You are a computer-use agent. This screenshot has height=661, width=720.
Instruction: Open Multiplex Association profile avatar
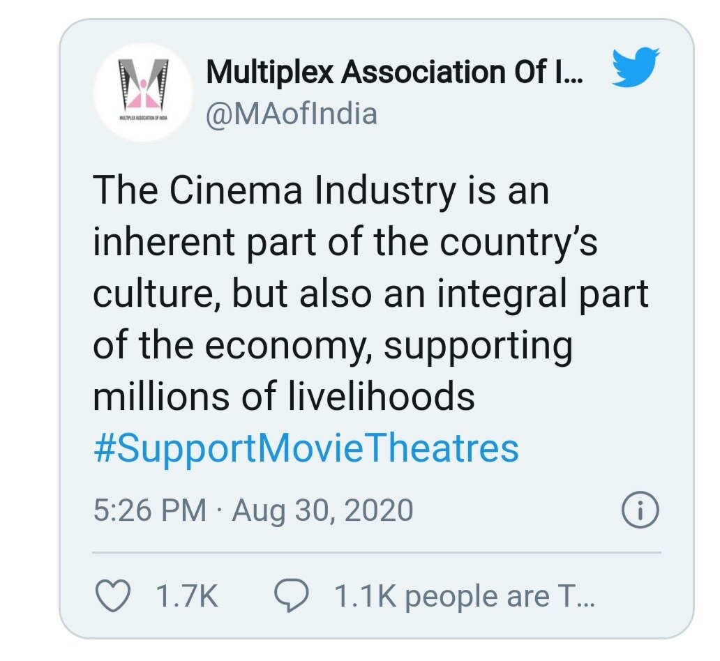click(x=143, y=92)
